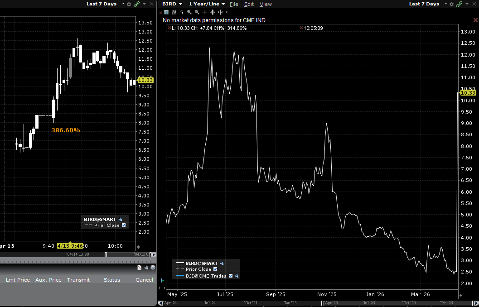Screen dimensions: 479x307
Task: Dismiss the red X beside the market data message
Action: pos(475,20)
